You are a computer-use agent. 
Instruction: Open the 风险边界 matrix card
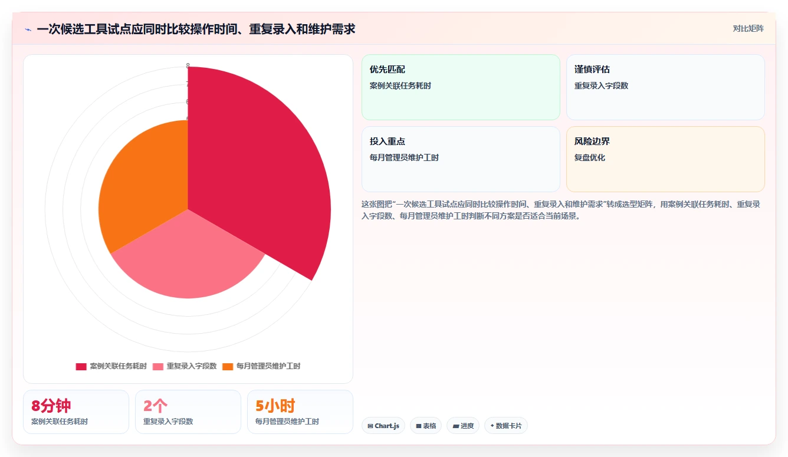[665, 159]
